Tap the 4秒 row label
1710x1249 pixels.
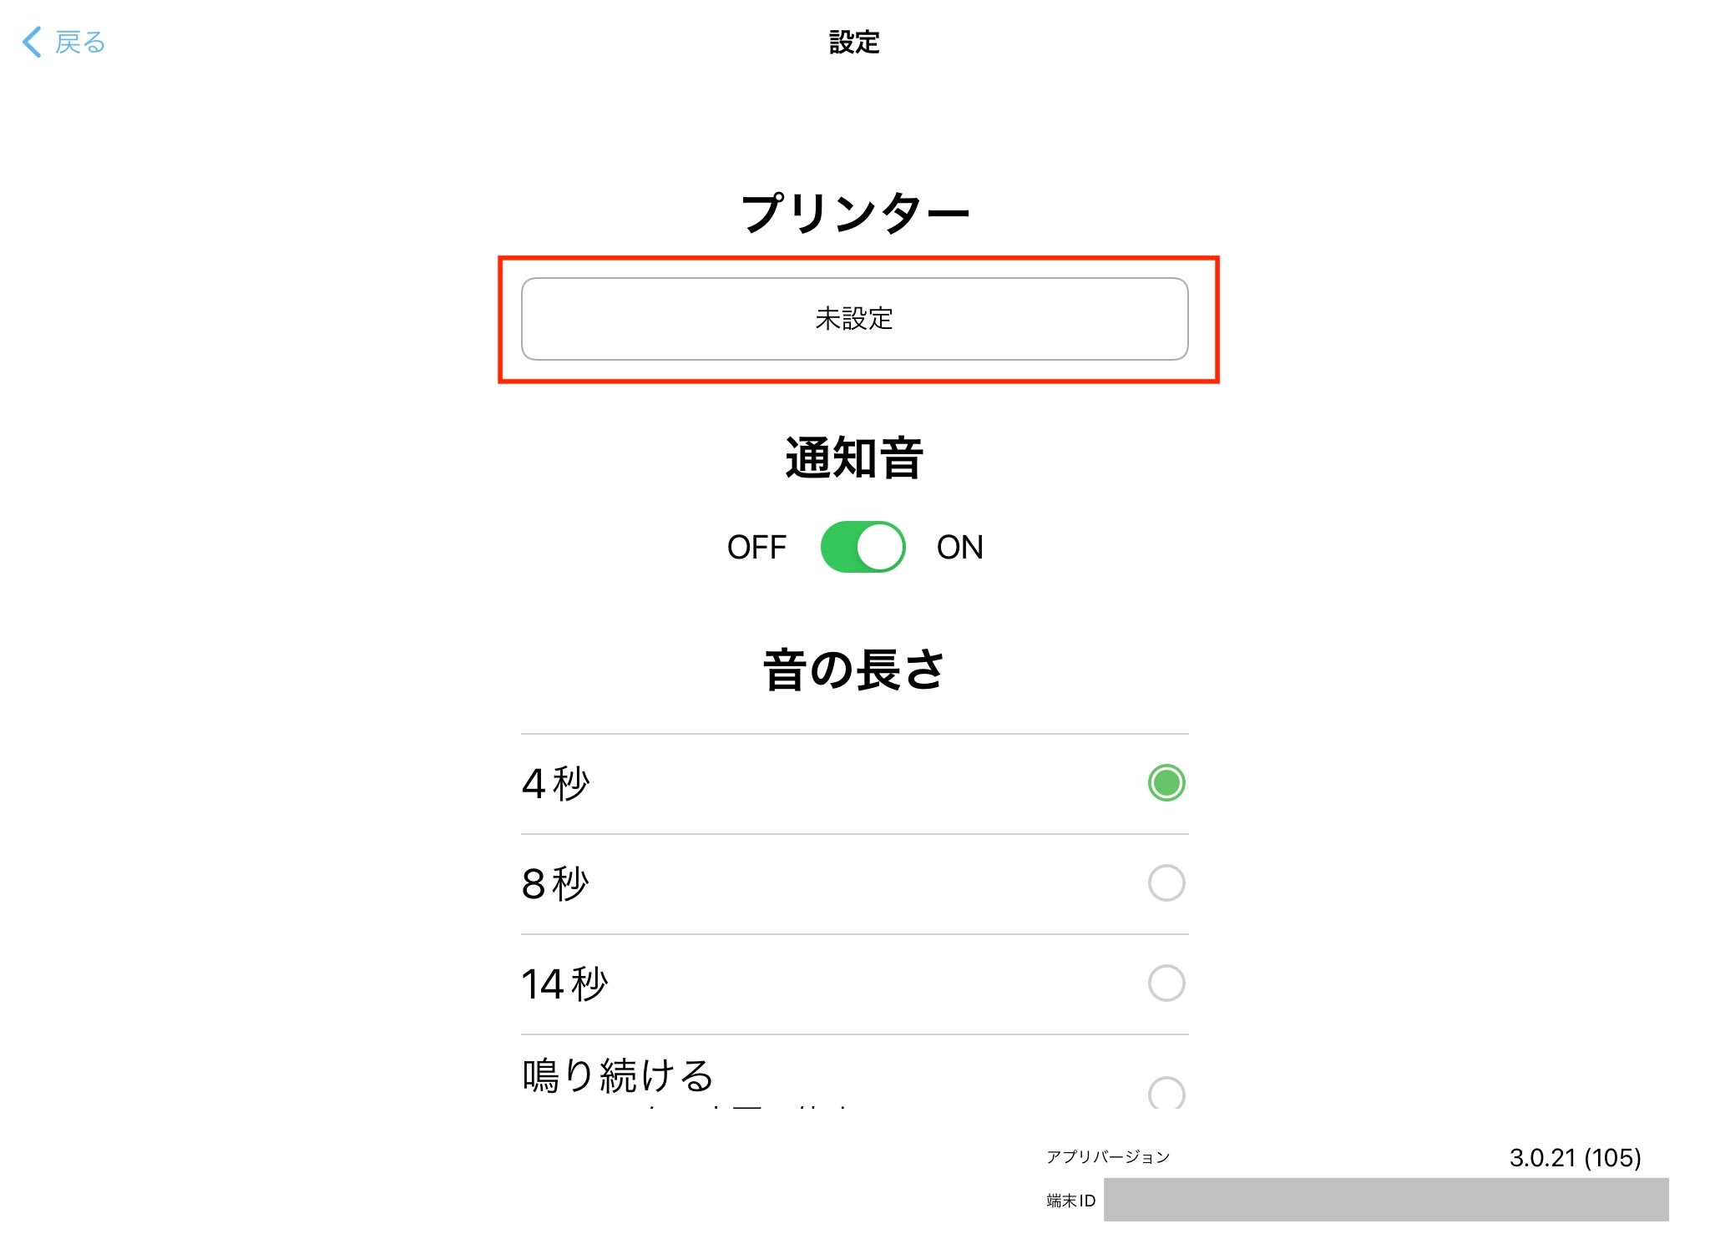coord(556,784)
